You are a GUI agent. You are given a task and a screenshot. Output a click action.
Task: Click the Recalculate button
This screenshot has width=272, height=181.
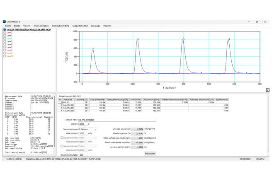point(150,154)
